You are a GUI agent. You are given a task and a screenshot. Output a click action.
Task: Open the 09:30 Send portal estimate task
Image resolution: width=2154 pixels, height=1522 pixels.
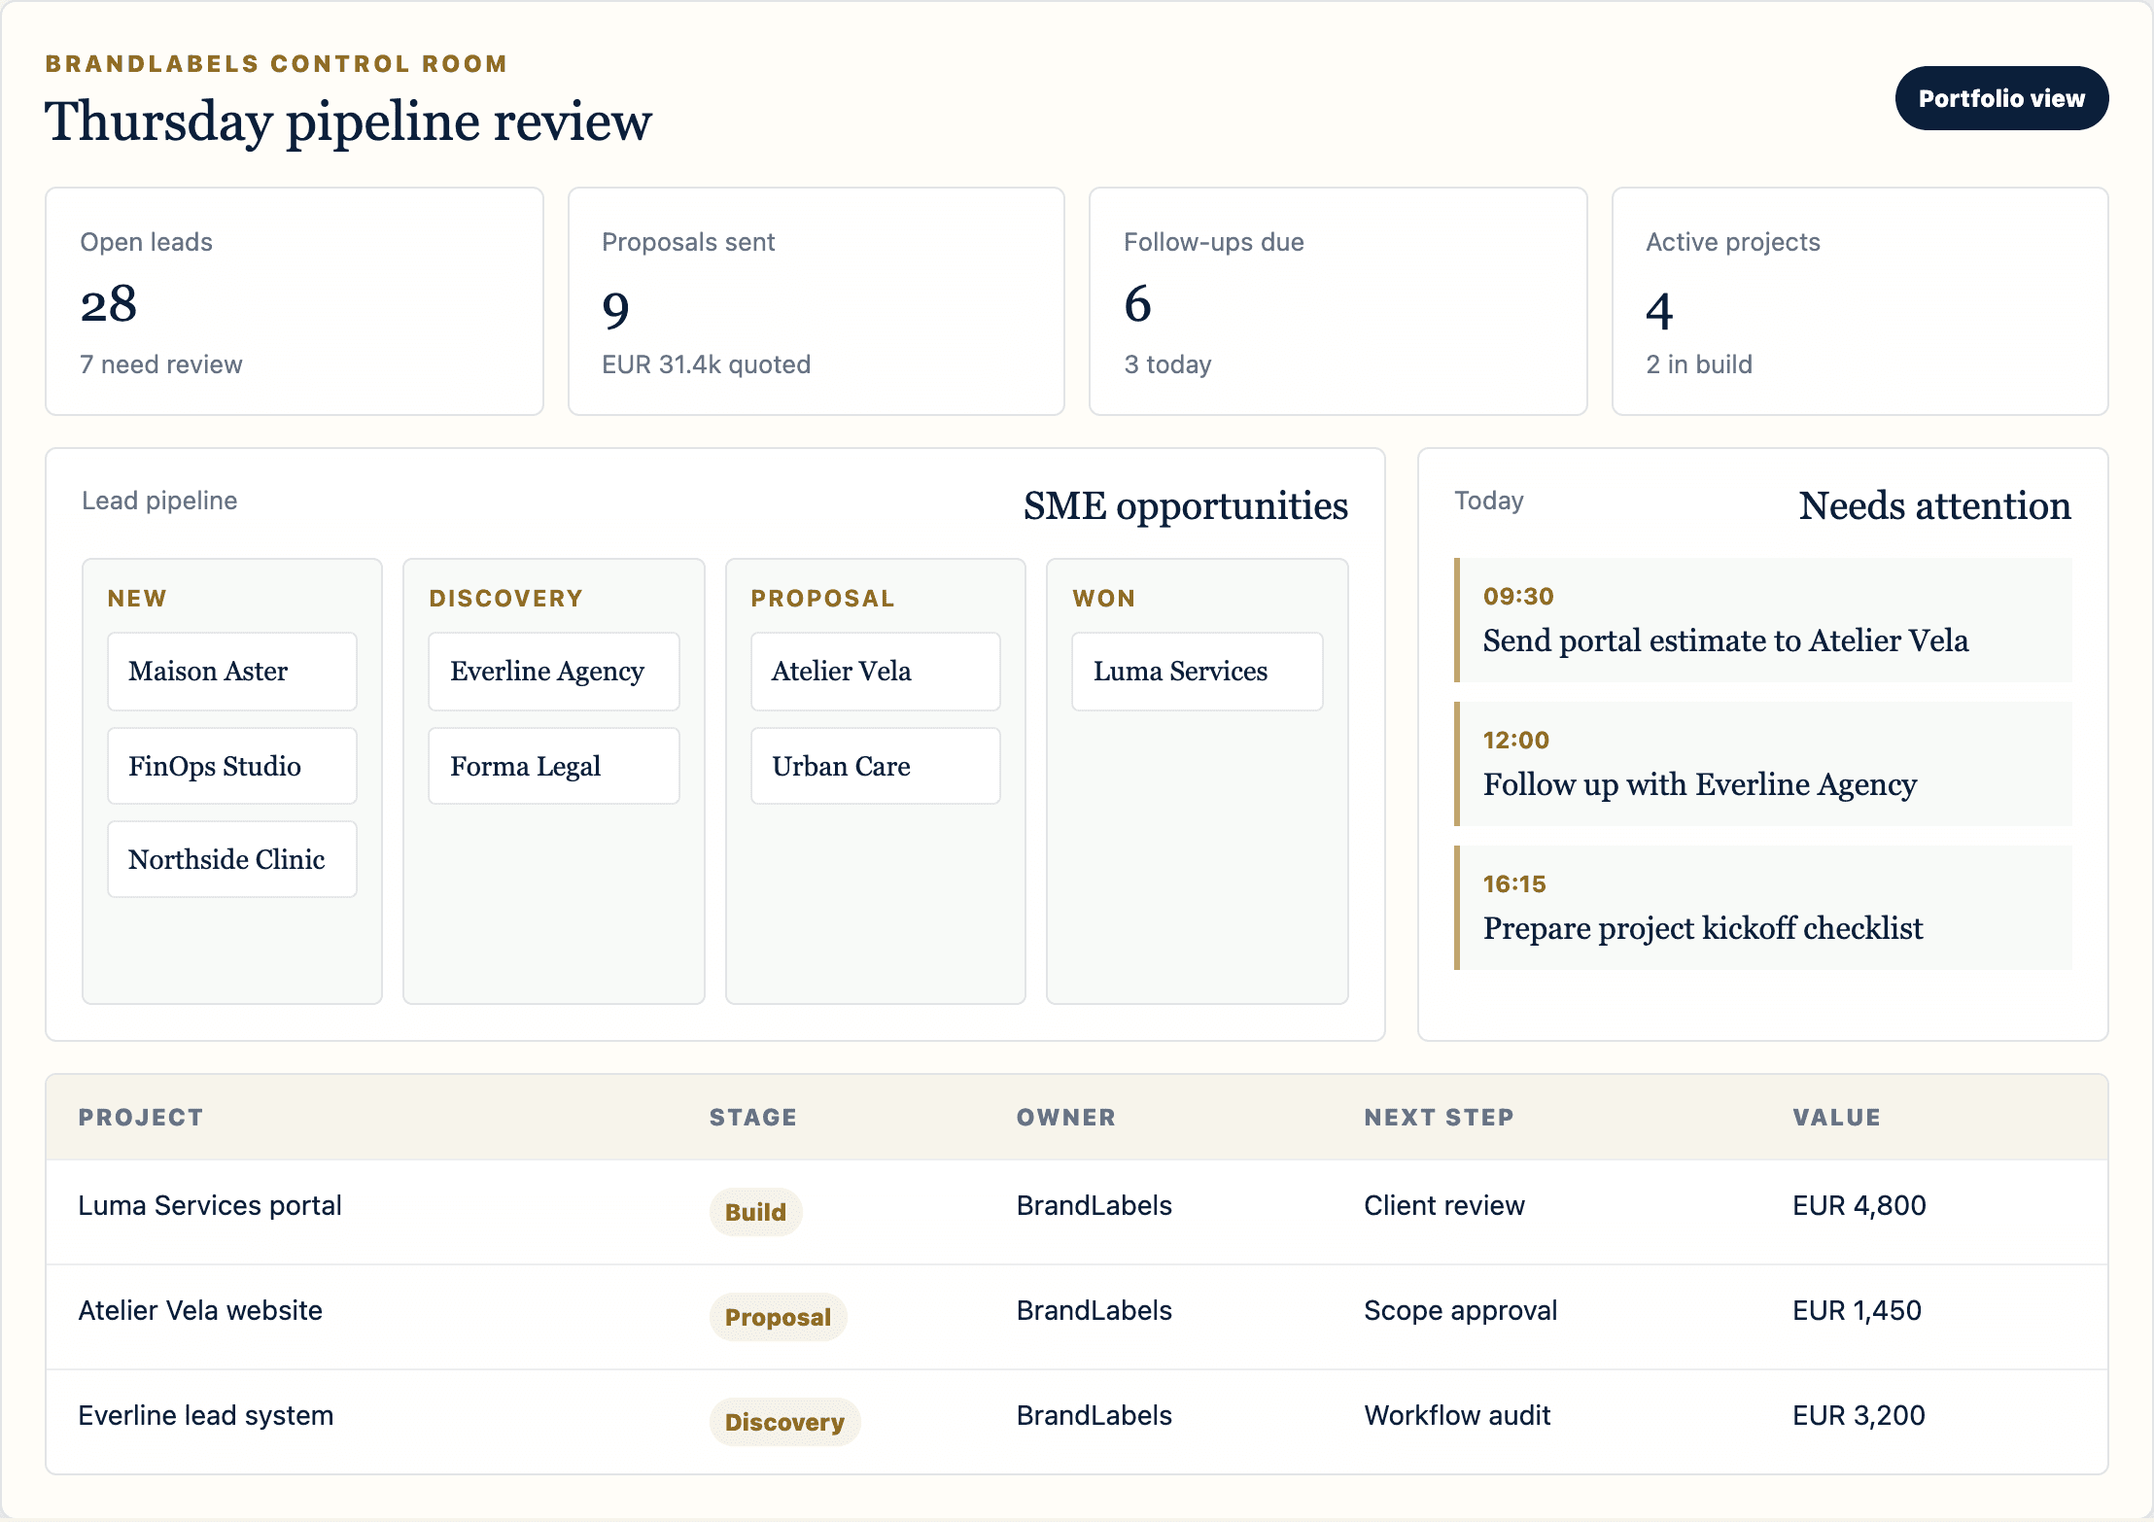click(1763, 620)
